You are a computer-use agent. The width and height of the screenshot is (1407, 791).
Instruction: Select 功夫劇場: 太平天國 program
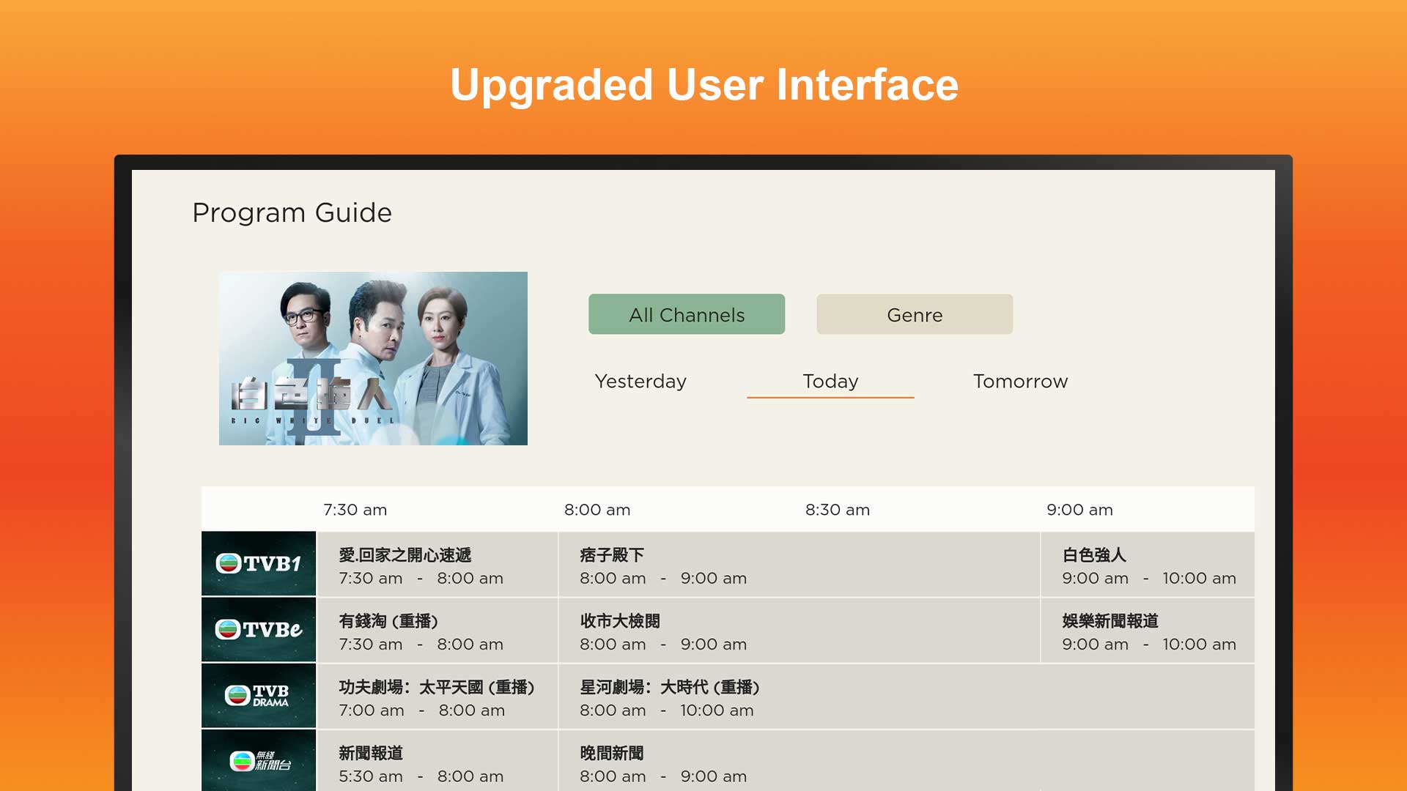pos(437,697)
